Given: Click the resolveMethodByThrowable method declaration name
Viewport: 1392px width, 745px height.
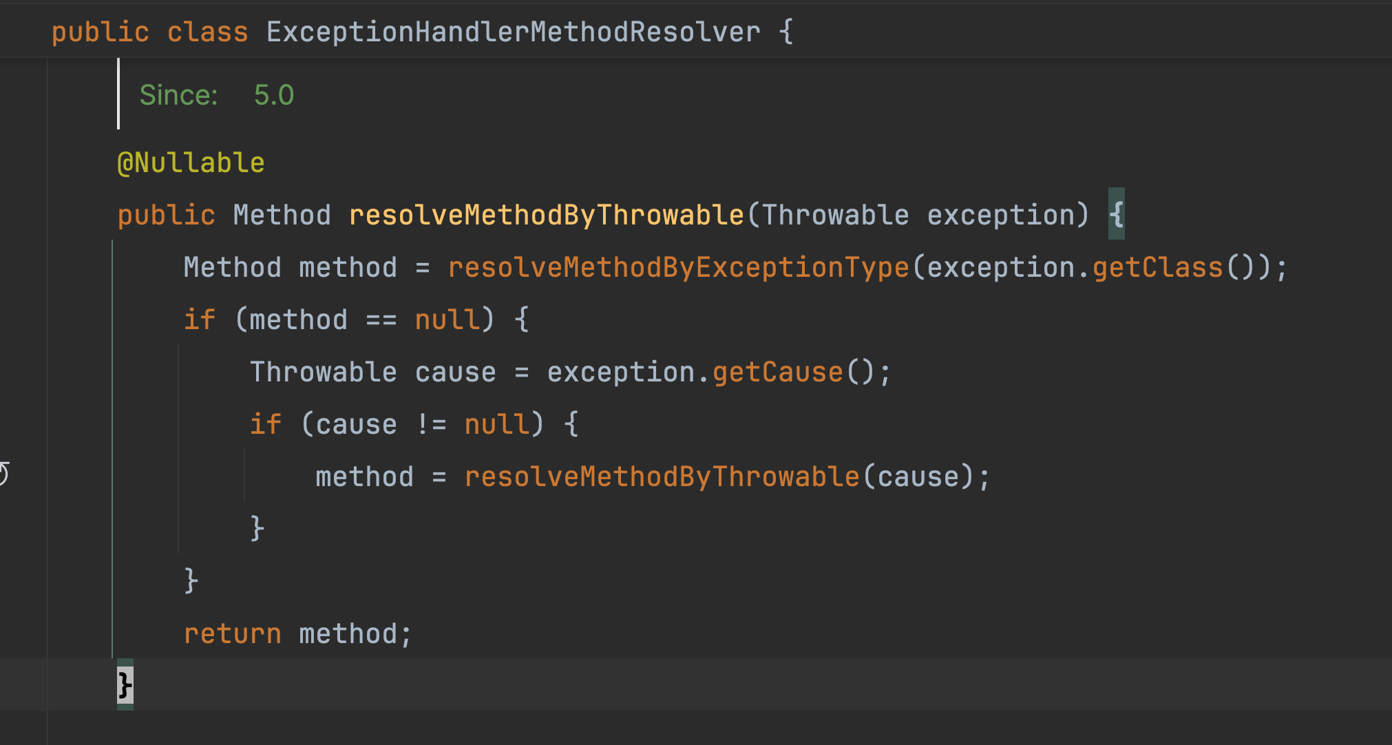Looking at the screenshot, I should 546,216.
